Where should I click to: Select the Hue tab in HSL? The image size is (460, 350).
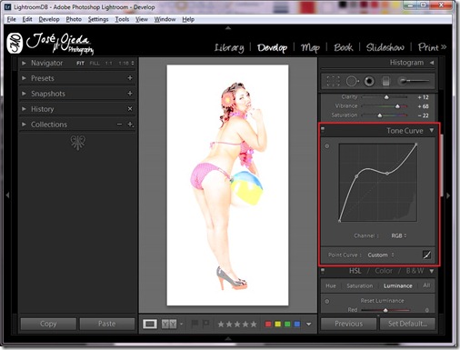pyautogui.click(x=331, y=285)
